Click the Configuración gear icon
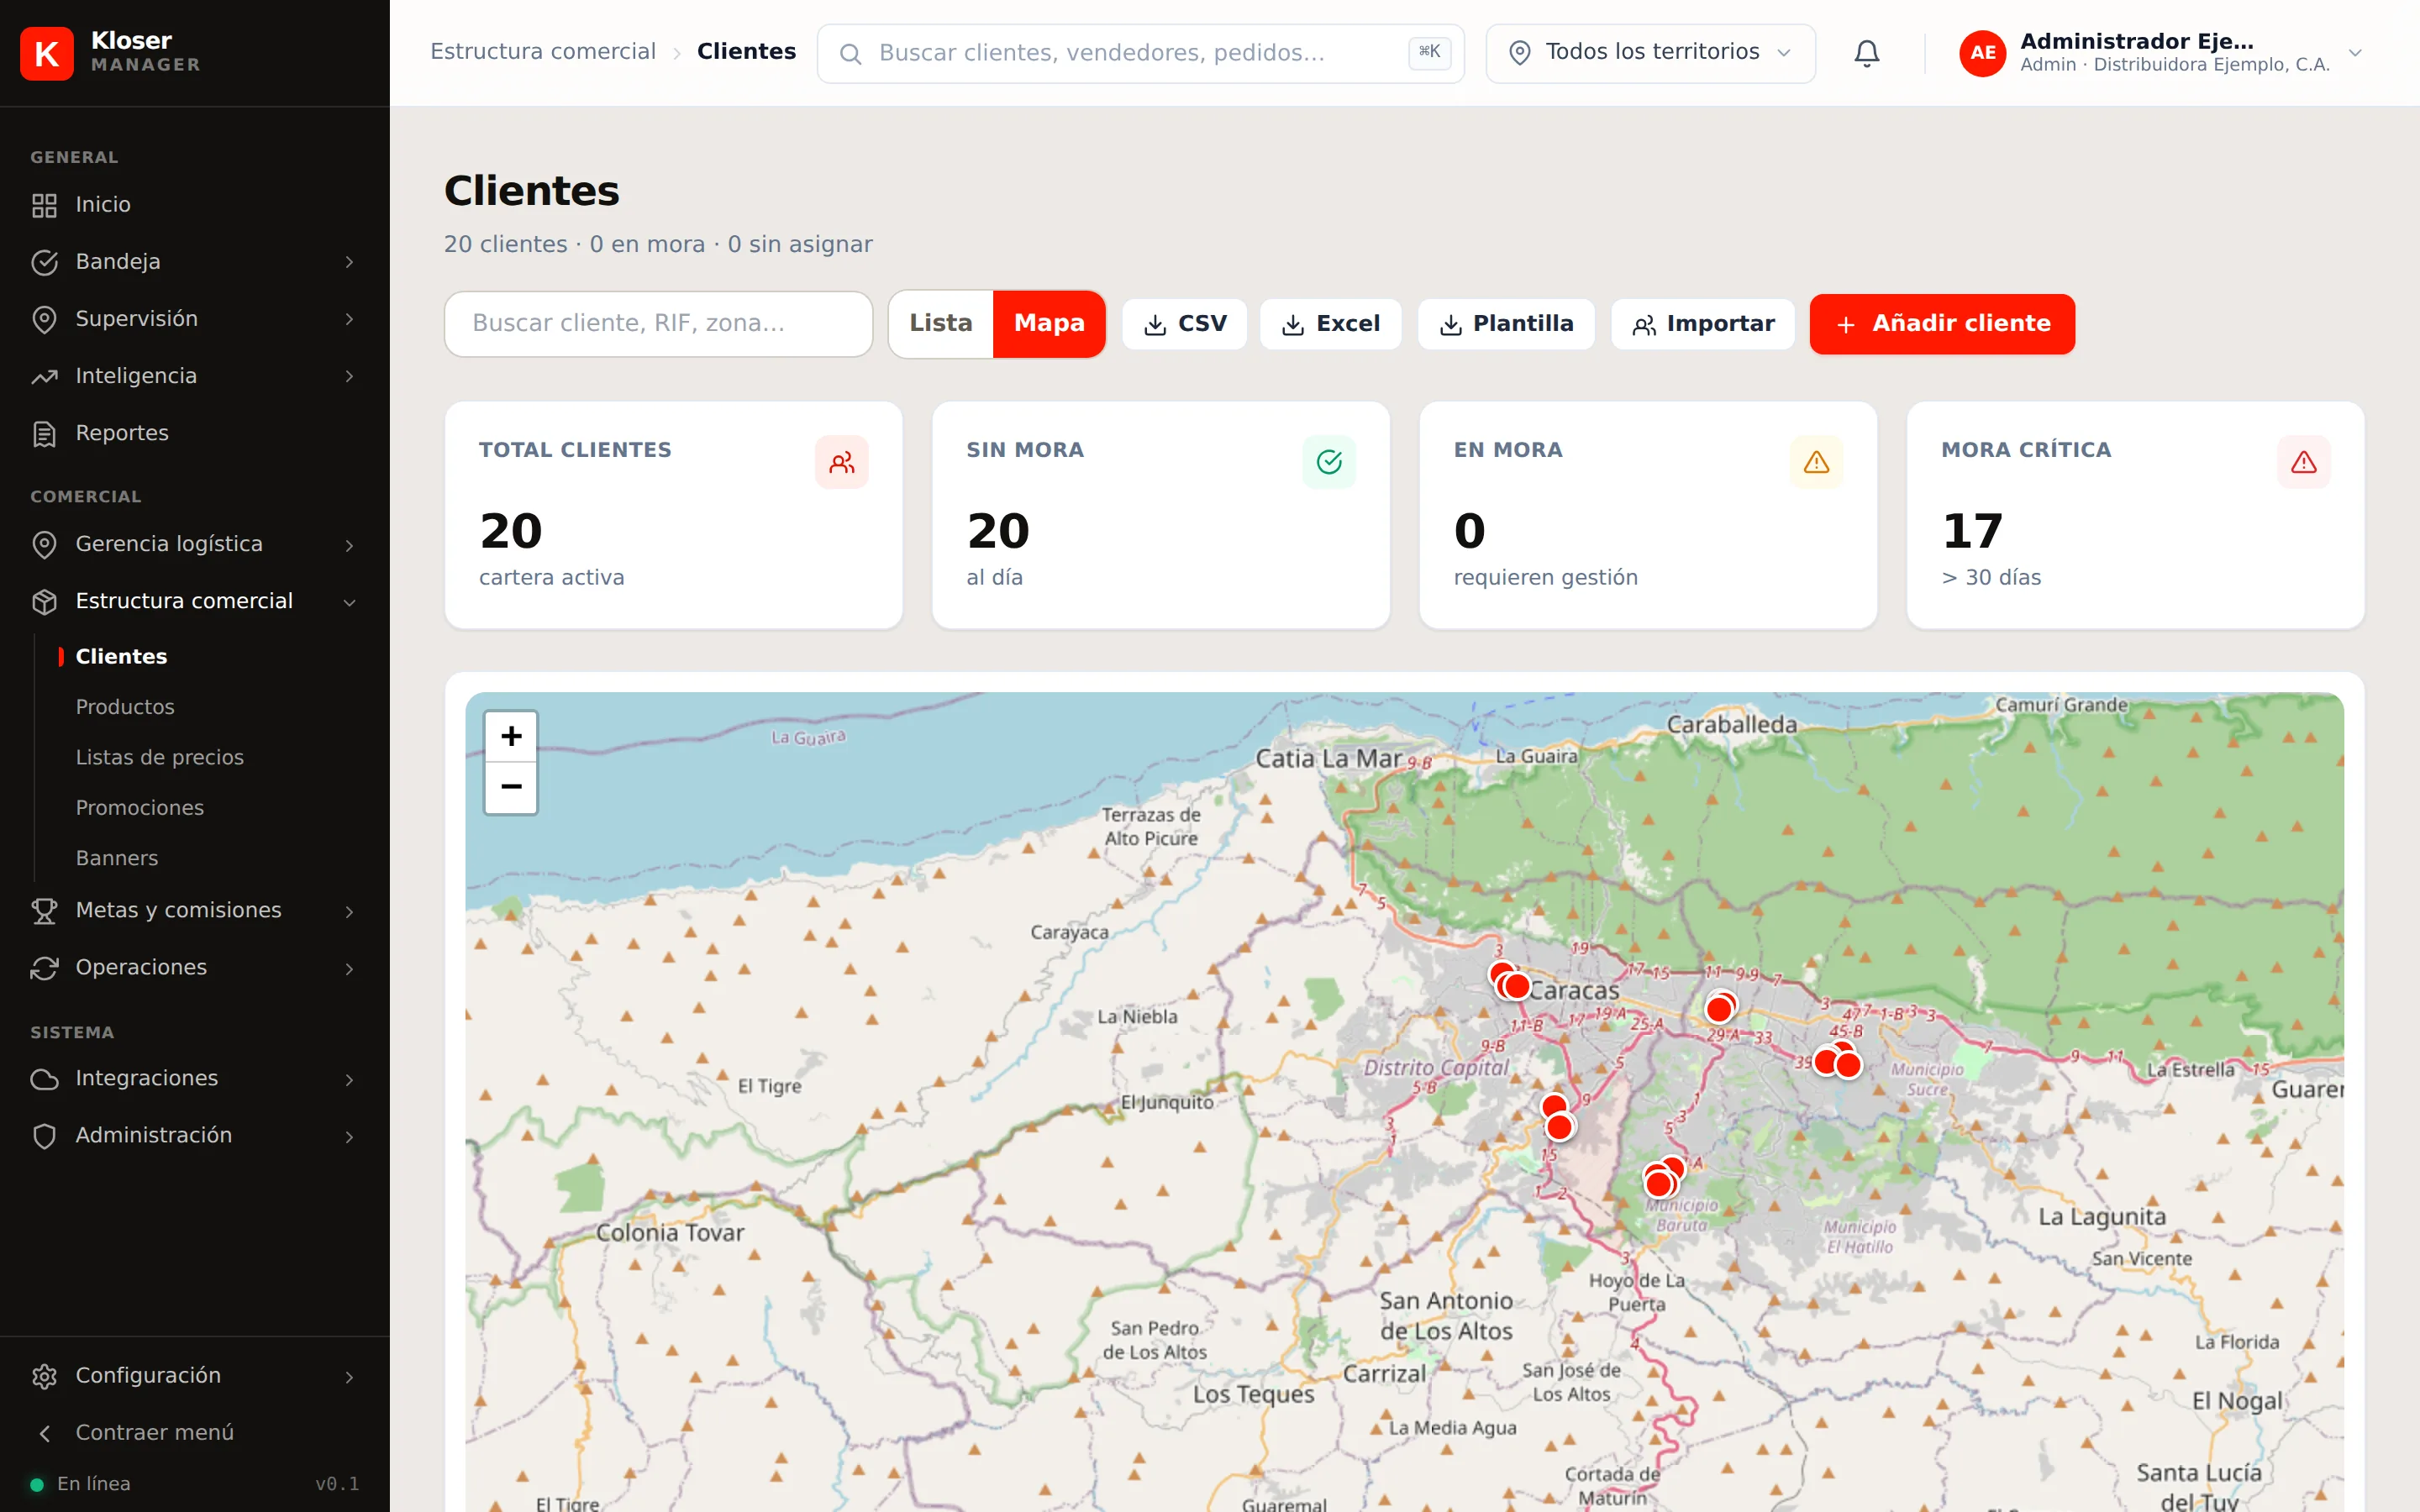 [44, 1376]
